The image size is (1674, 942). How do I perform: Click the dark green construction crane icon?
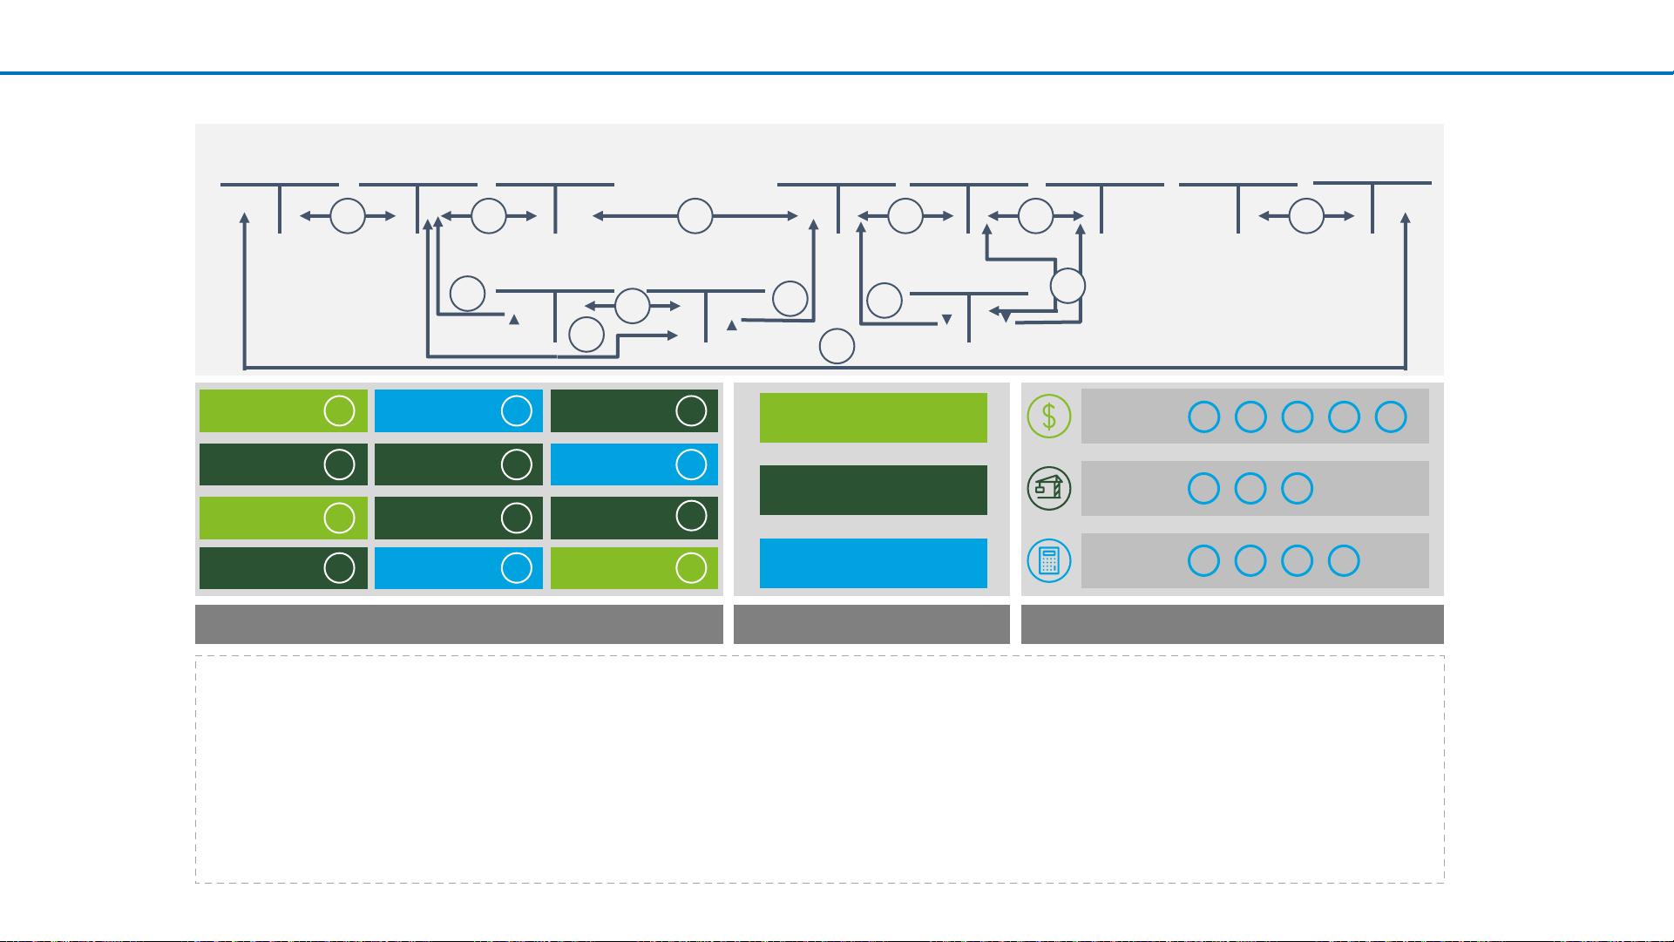1049,489
